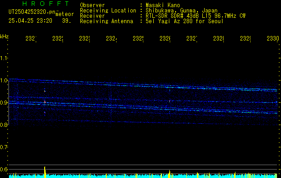This screenshot has height=178, width=281.
Task: Select Shibukawa, Gunma, Japan text
Action: coord(181,11)
